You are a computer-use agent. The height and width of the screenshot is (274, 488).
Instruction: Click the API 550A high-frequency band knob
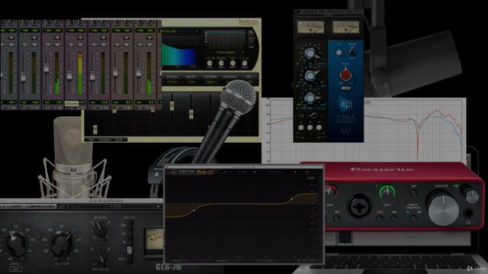[x=310, y=53]
